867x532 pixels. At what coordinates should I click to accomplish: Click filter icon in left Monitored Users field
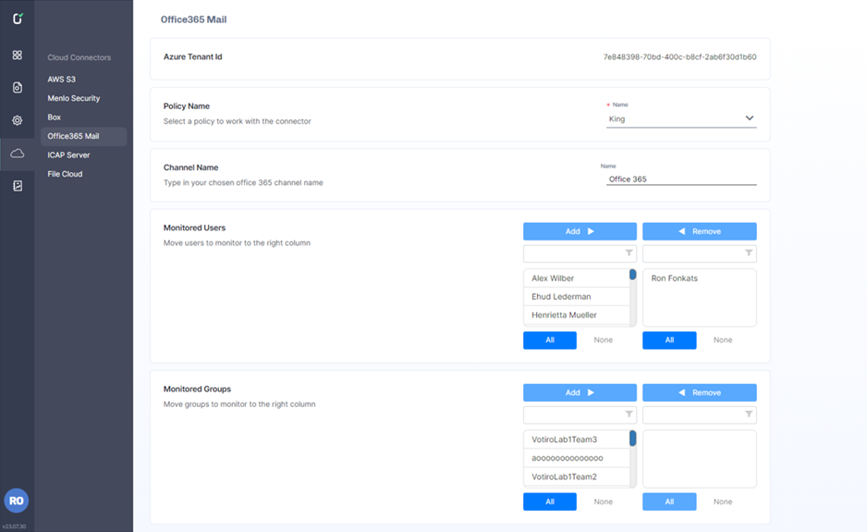click(x=629, y=253)
